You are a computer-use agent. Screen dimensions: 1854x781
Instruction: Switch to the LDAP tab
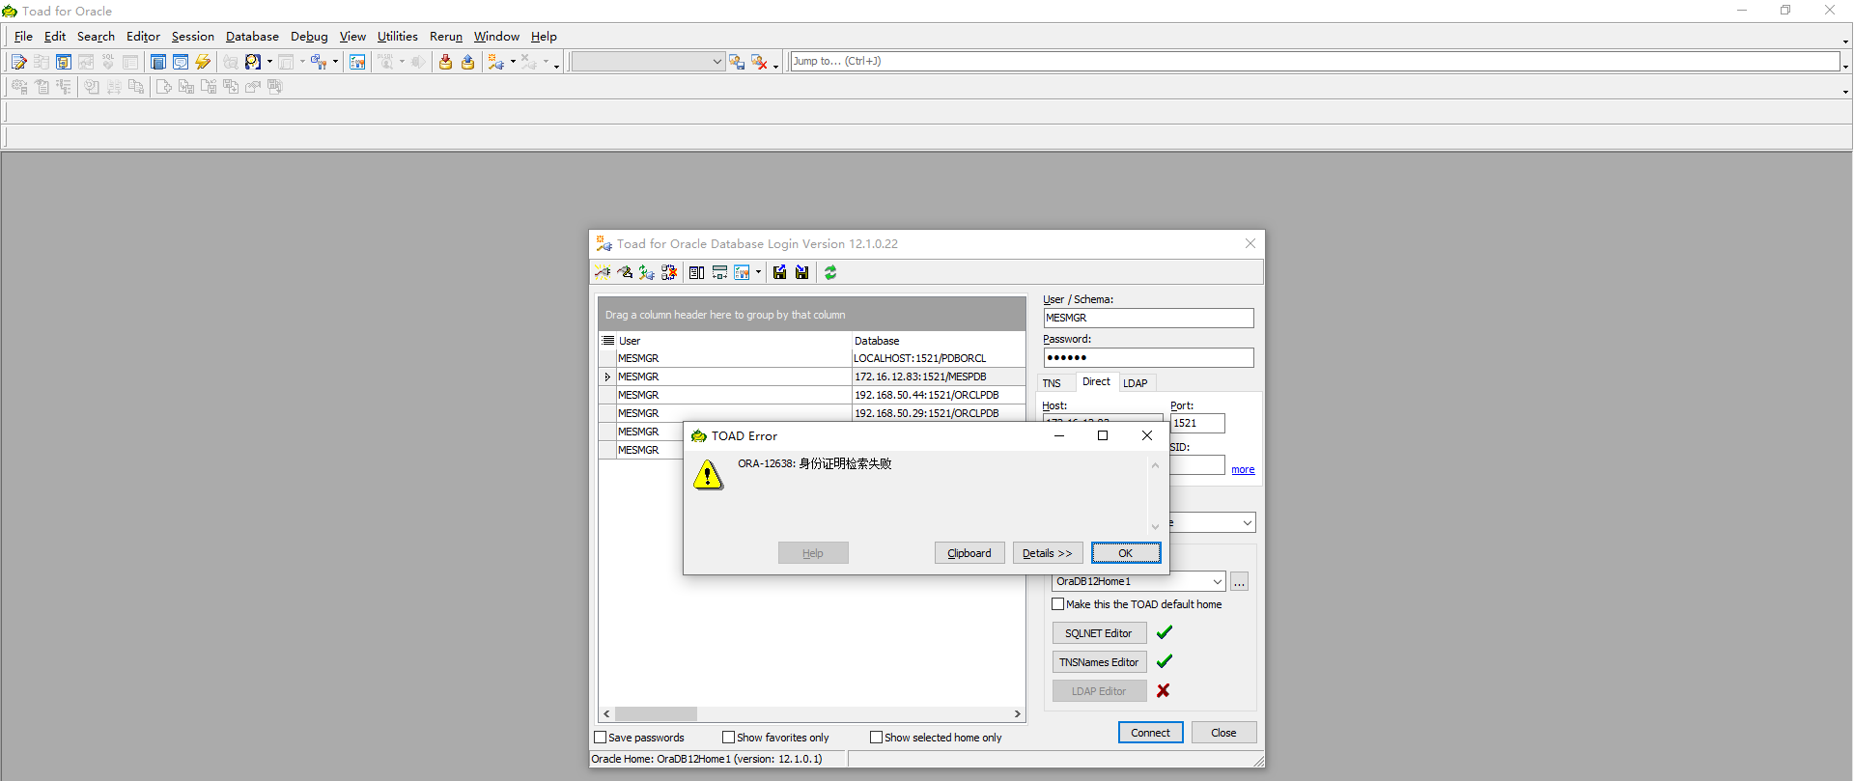tap(1136, 383)
